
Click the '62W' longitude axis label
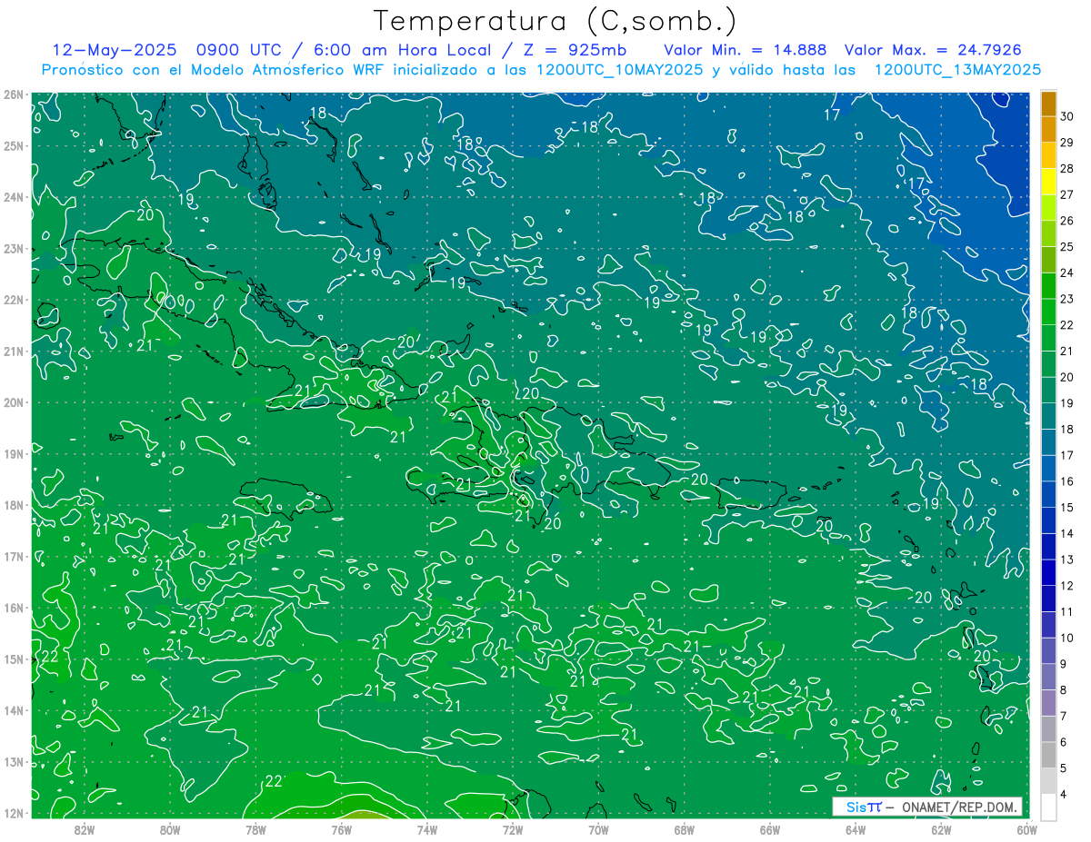(x=941, y=829)
